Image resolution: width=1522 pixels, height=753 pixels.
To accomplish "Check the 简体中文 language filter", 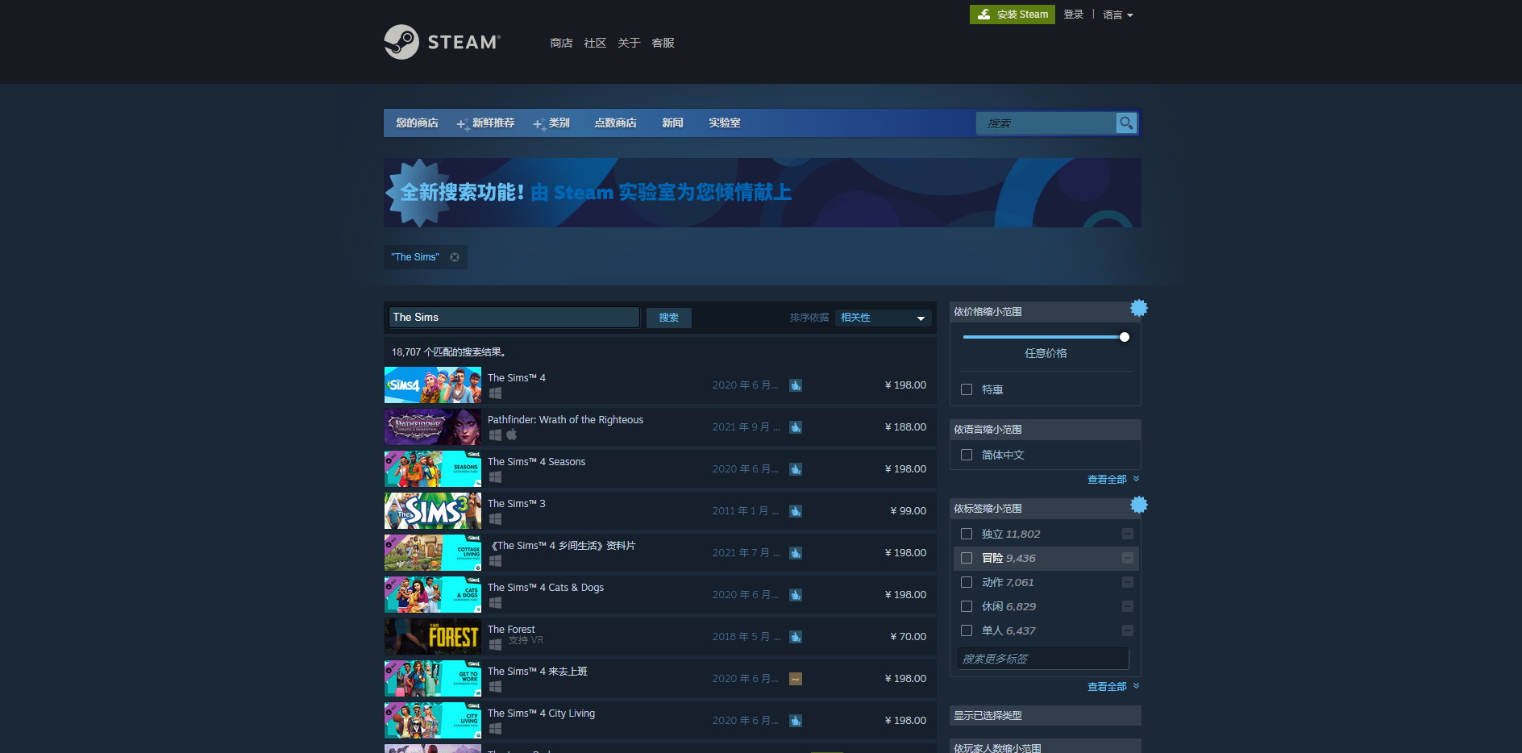I will point(967,455).
